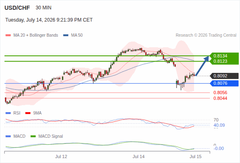Click the black 0.8092 current price tag
Screen dimensions: 240x163
point(225,76)
